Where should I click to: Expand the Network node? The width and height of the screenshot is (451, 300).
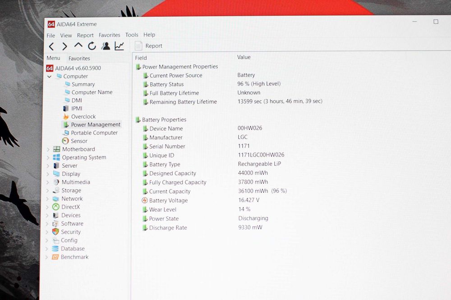tap(47, 199)
